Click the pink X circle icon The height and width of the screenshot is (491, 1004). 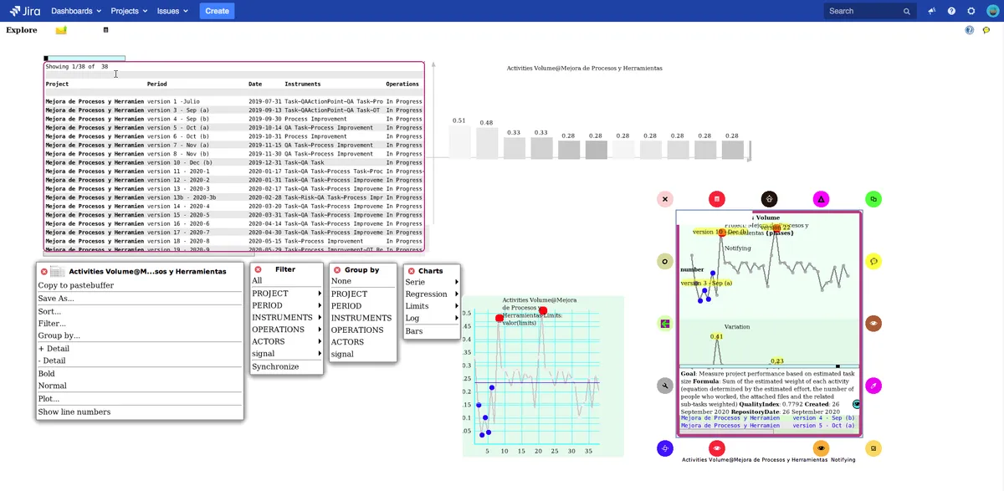[665, 199]
